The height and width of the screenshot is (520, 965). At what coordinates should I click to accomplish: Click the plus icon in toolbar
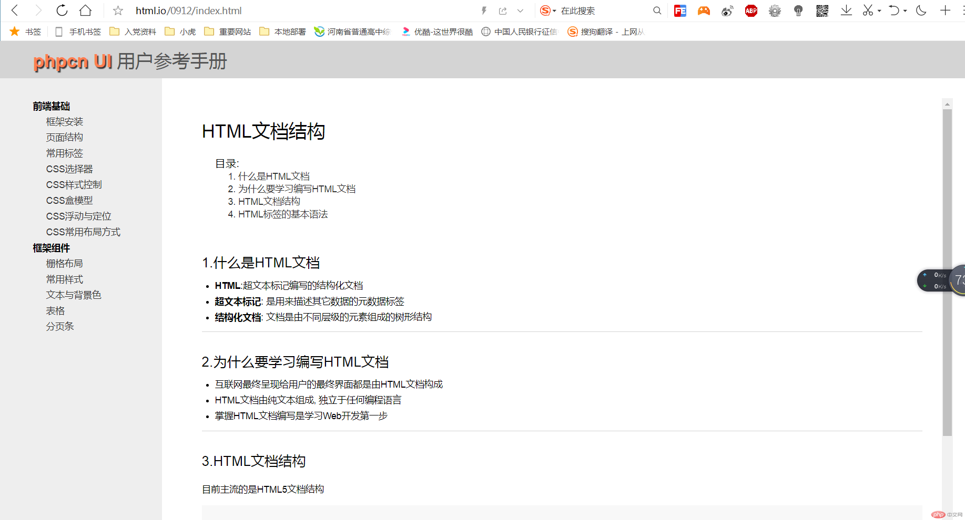click(945, 11)
